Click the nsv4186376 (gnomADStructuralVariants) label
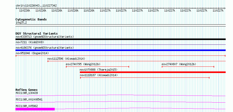233x112 pixels. 45,48
